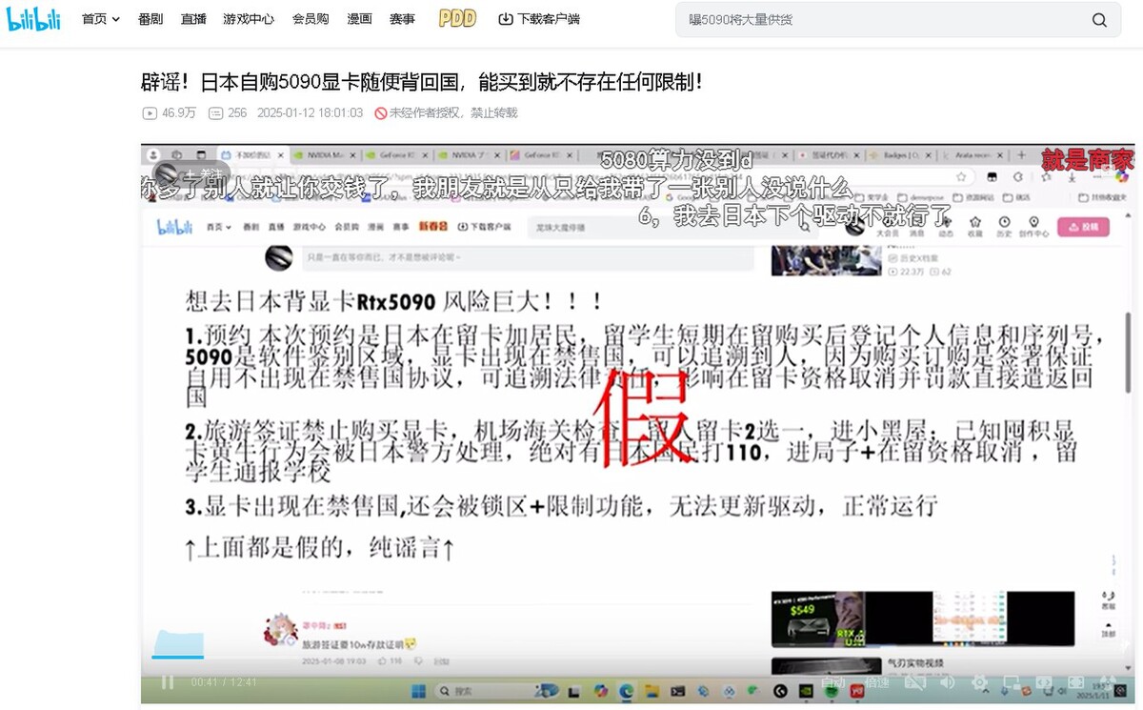
Task: Click the play count icon beside 46.9万
Action: click(150, 112)
